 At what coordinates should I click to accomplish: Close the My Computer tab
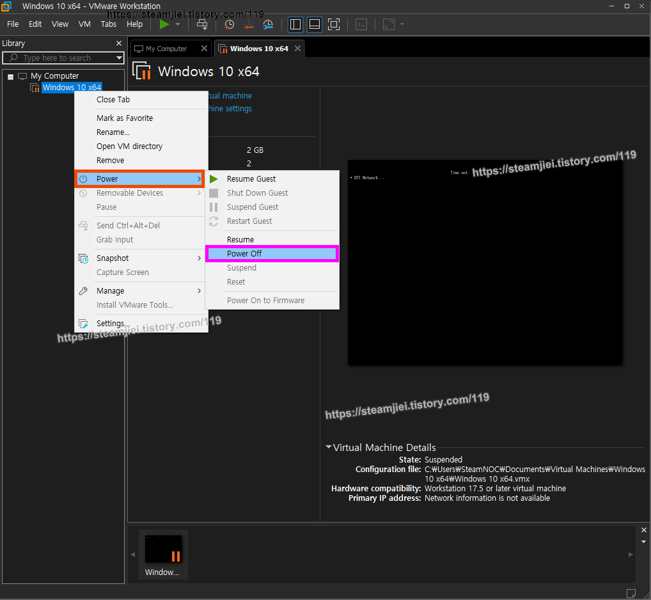coord(204,49)
